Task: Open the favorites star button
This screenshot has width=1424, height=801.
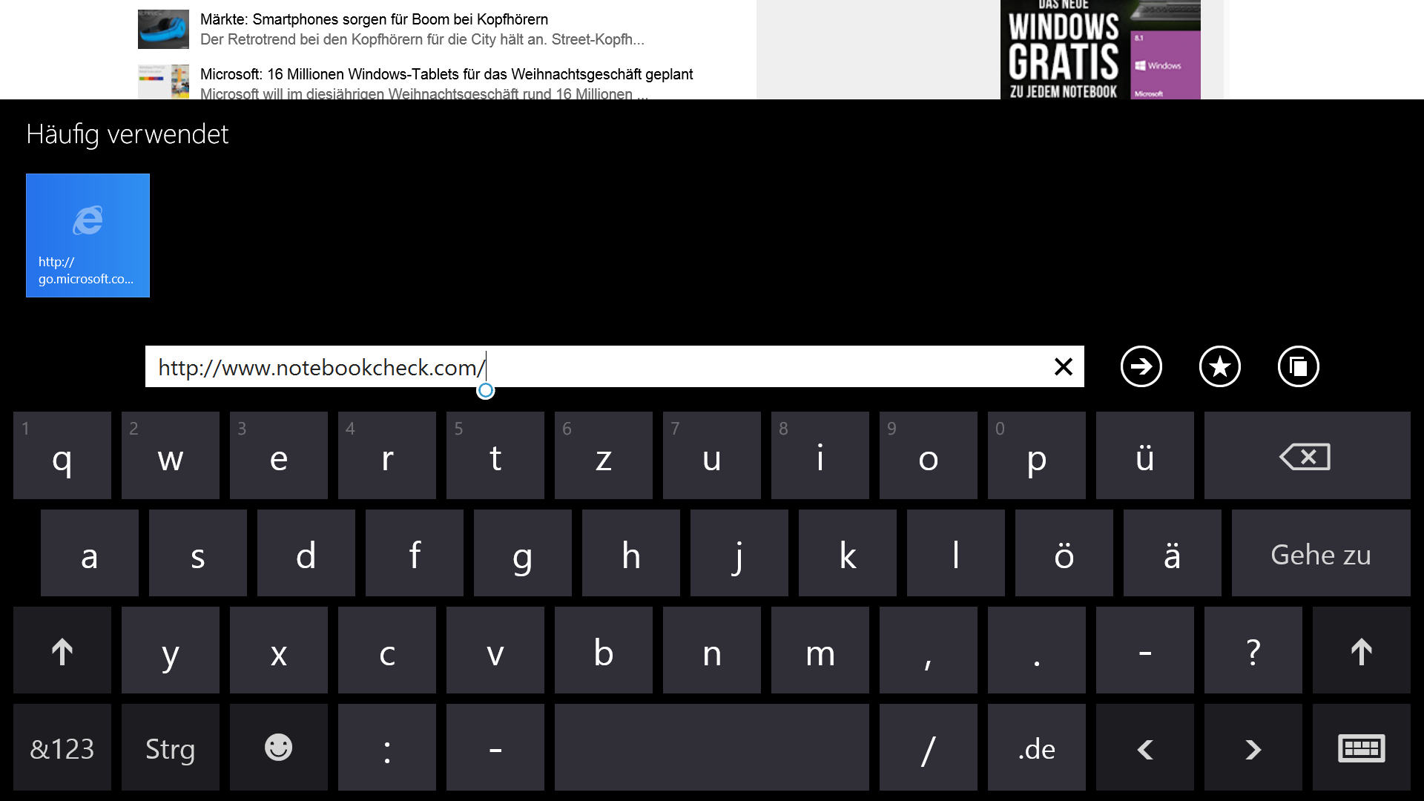Action: (1219, 366)
